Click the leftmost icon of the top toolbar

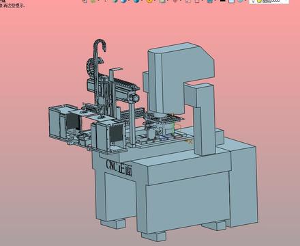click(85, 1)
